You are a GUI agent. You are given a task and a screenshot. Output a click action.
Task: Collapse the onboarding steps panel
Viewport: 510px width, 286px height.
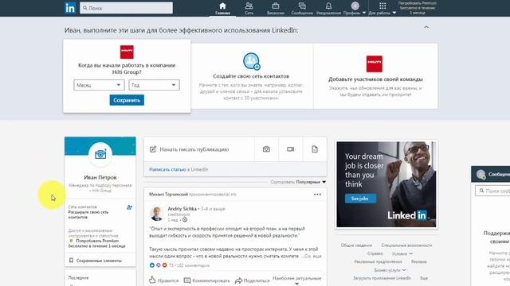(426, 27)
